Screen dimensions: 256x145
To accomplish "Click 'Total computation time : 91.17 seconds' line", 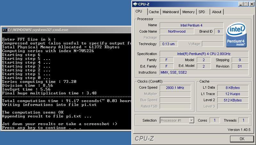I will (x=67, y=101).
